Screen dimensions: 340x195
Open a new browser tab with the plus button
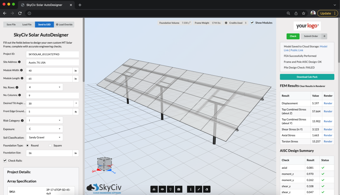pos(80,5)
